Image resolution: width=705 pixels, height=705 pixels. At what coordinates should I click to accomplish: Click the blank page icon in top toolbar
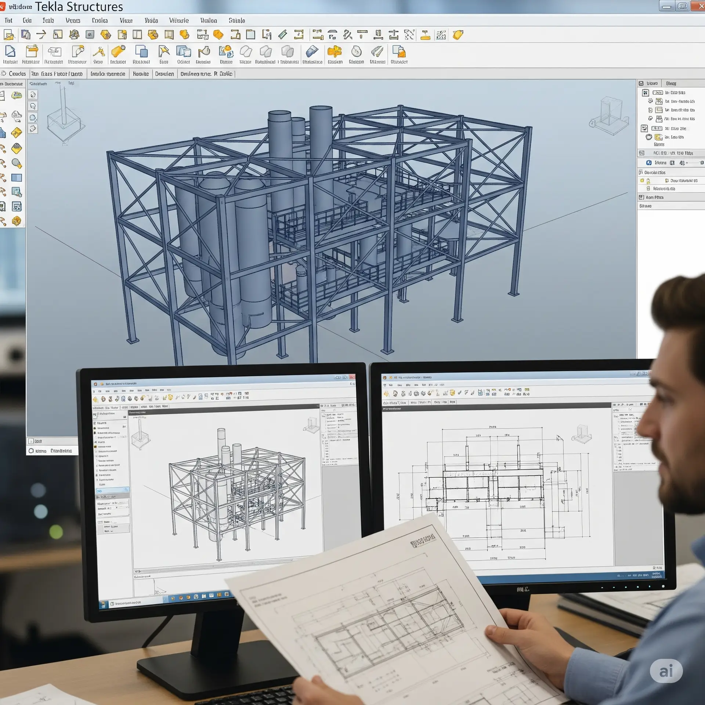click(x=250, y=35)
